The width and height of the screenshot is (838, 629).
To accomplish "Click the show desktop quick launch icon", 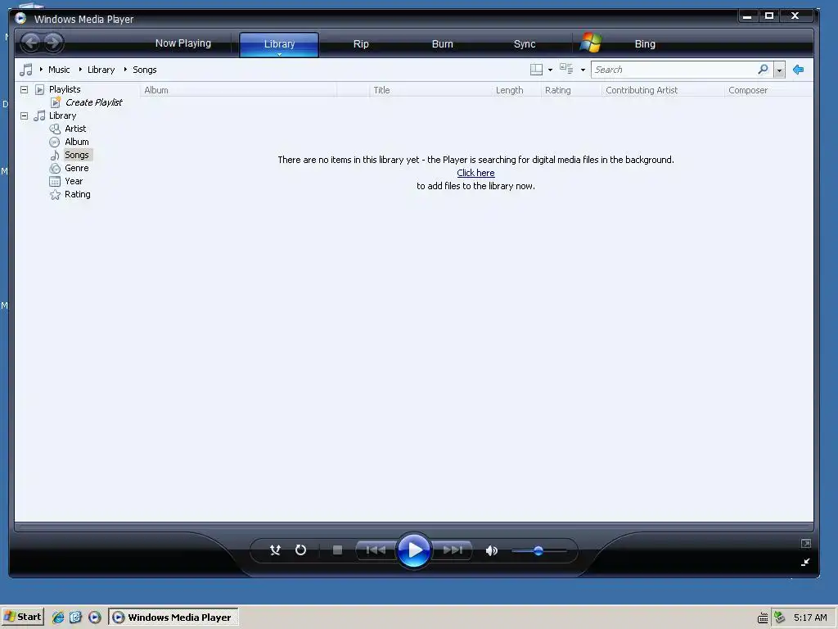I will tap(75, 618).
